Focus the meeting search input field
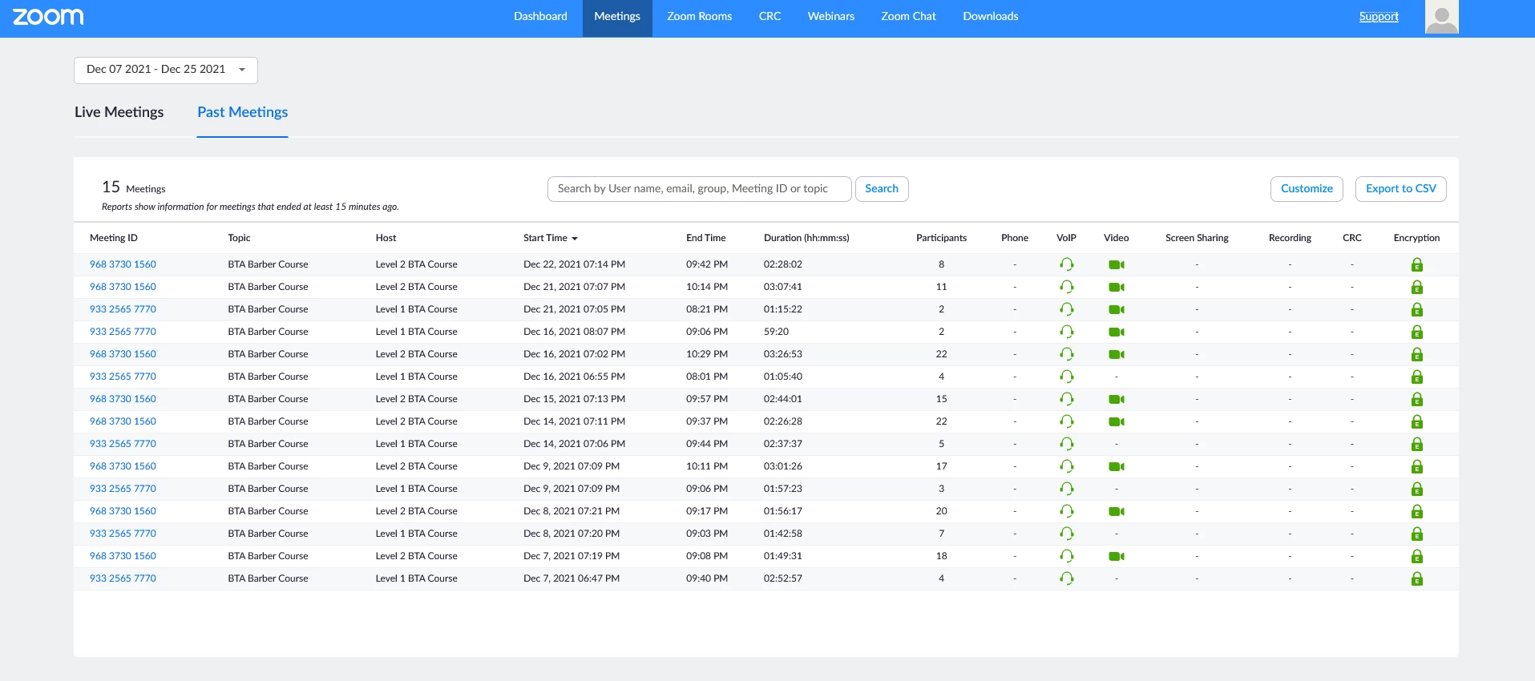 coord(699,189)
